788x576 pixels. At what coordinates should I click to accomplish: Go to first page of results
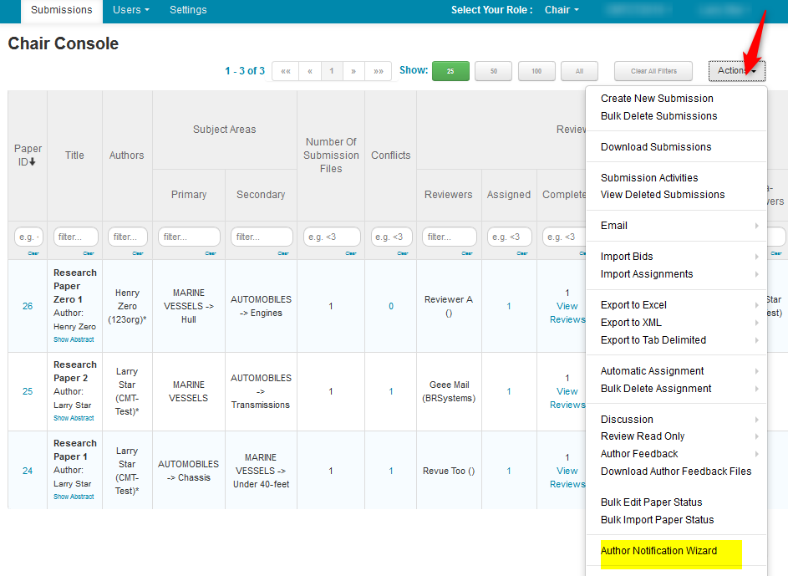coord(286,71)
